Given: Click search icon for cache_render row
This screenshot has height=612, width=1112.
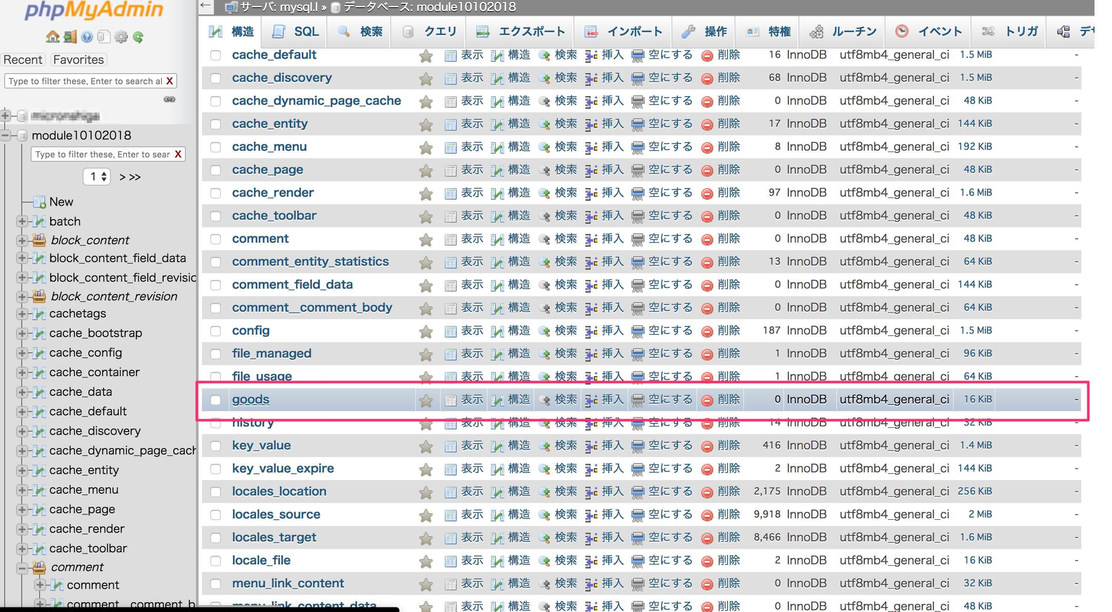Looking at the screenshot, I should [544, 193].
